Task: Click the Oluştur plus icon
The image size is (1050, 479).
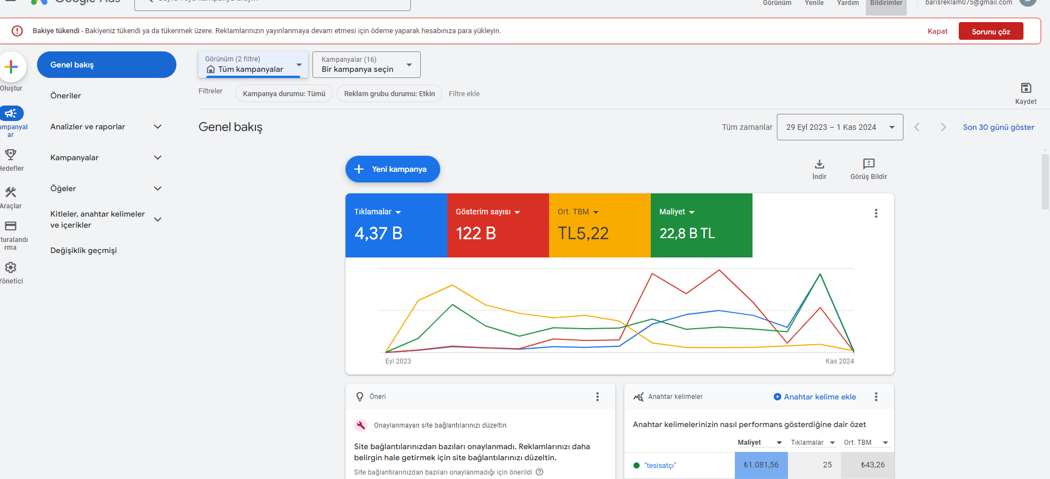Action: click(x=11, y=67)
